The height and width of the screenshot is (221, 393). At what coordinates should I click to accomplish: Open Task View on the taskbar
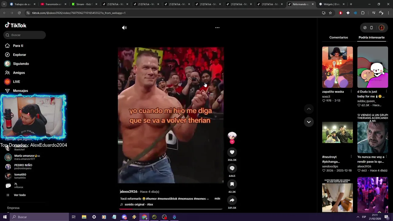pyautogui.click(x=74, y=217)
